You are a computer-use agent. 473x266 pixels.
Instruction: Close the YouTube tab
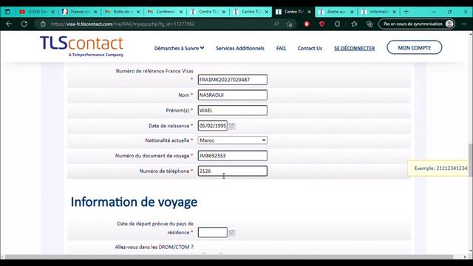(52, 12)
